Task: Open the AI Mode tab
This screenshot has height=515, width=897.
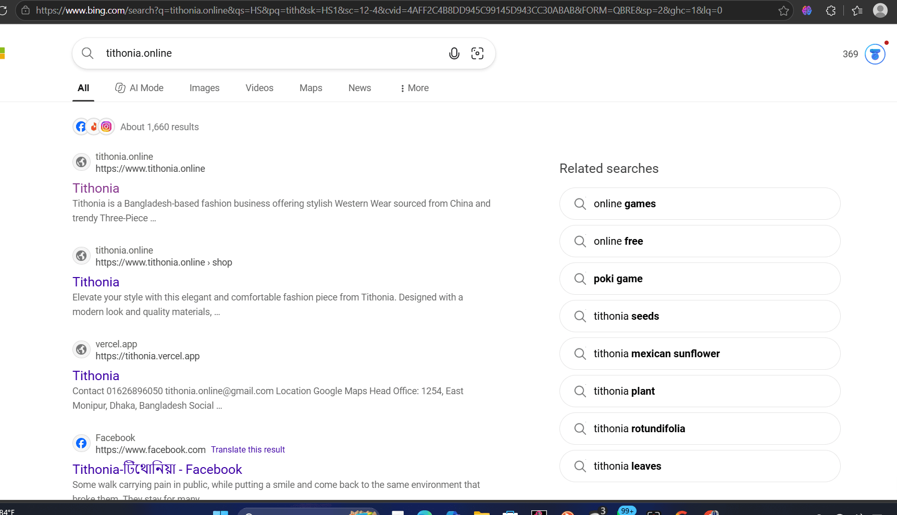Action: (139, 88)
